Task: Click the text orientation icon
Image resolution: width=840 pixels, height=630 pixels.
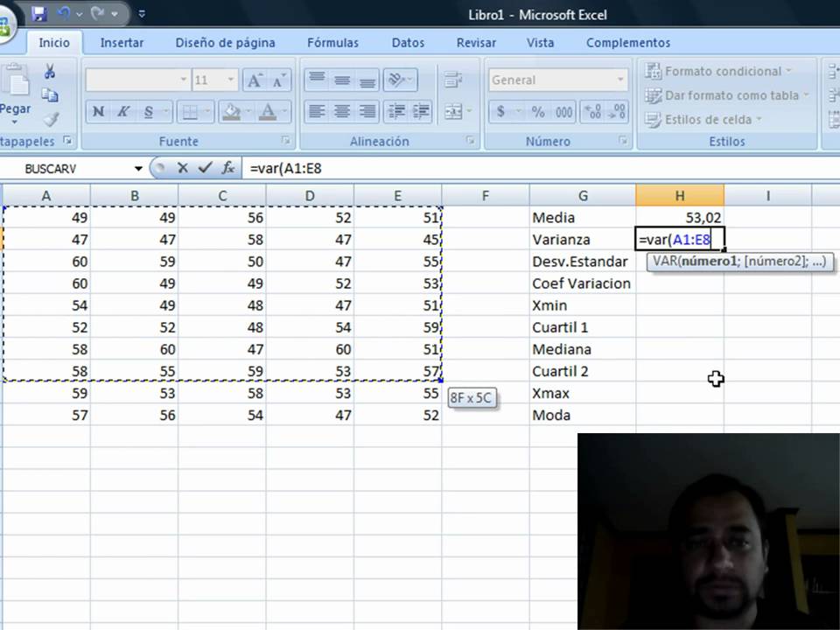Action: click(x=396, y=80)
